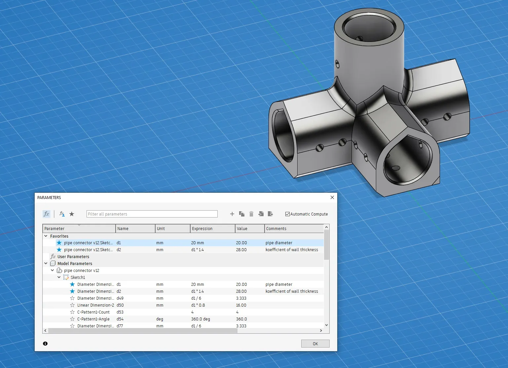508x368 pixels.
Task: Click the pipe diameter comment in Favorites
Action: point(279,243)
